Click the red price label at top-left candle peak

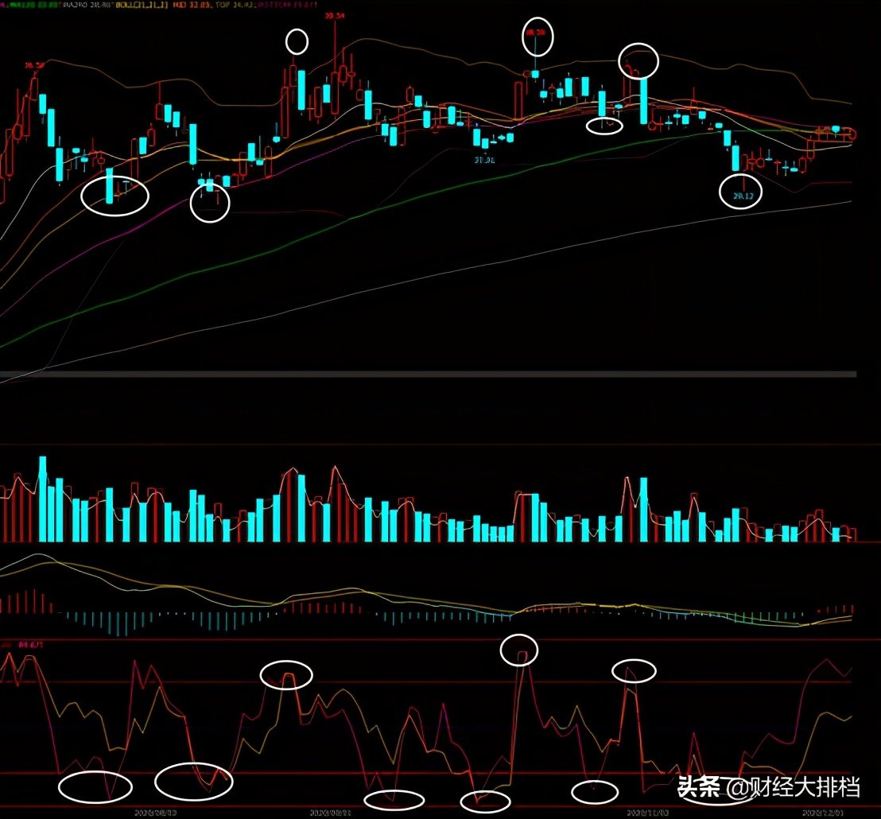34,66
